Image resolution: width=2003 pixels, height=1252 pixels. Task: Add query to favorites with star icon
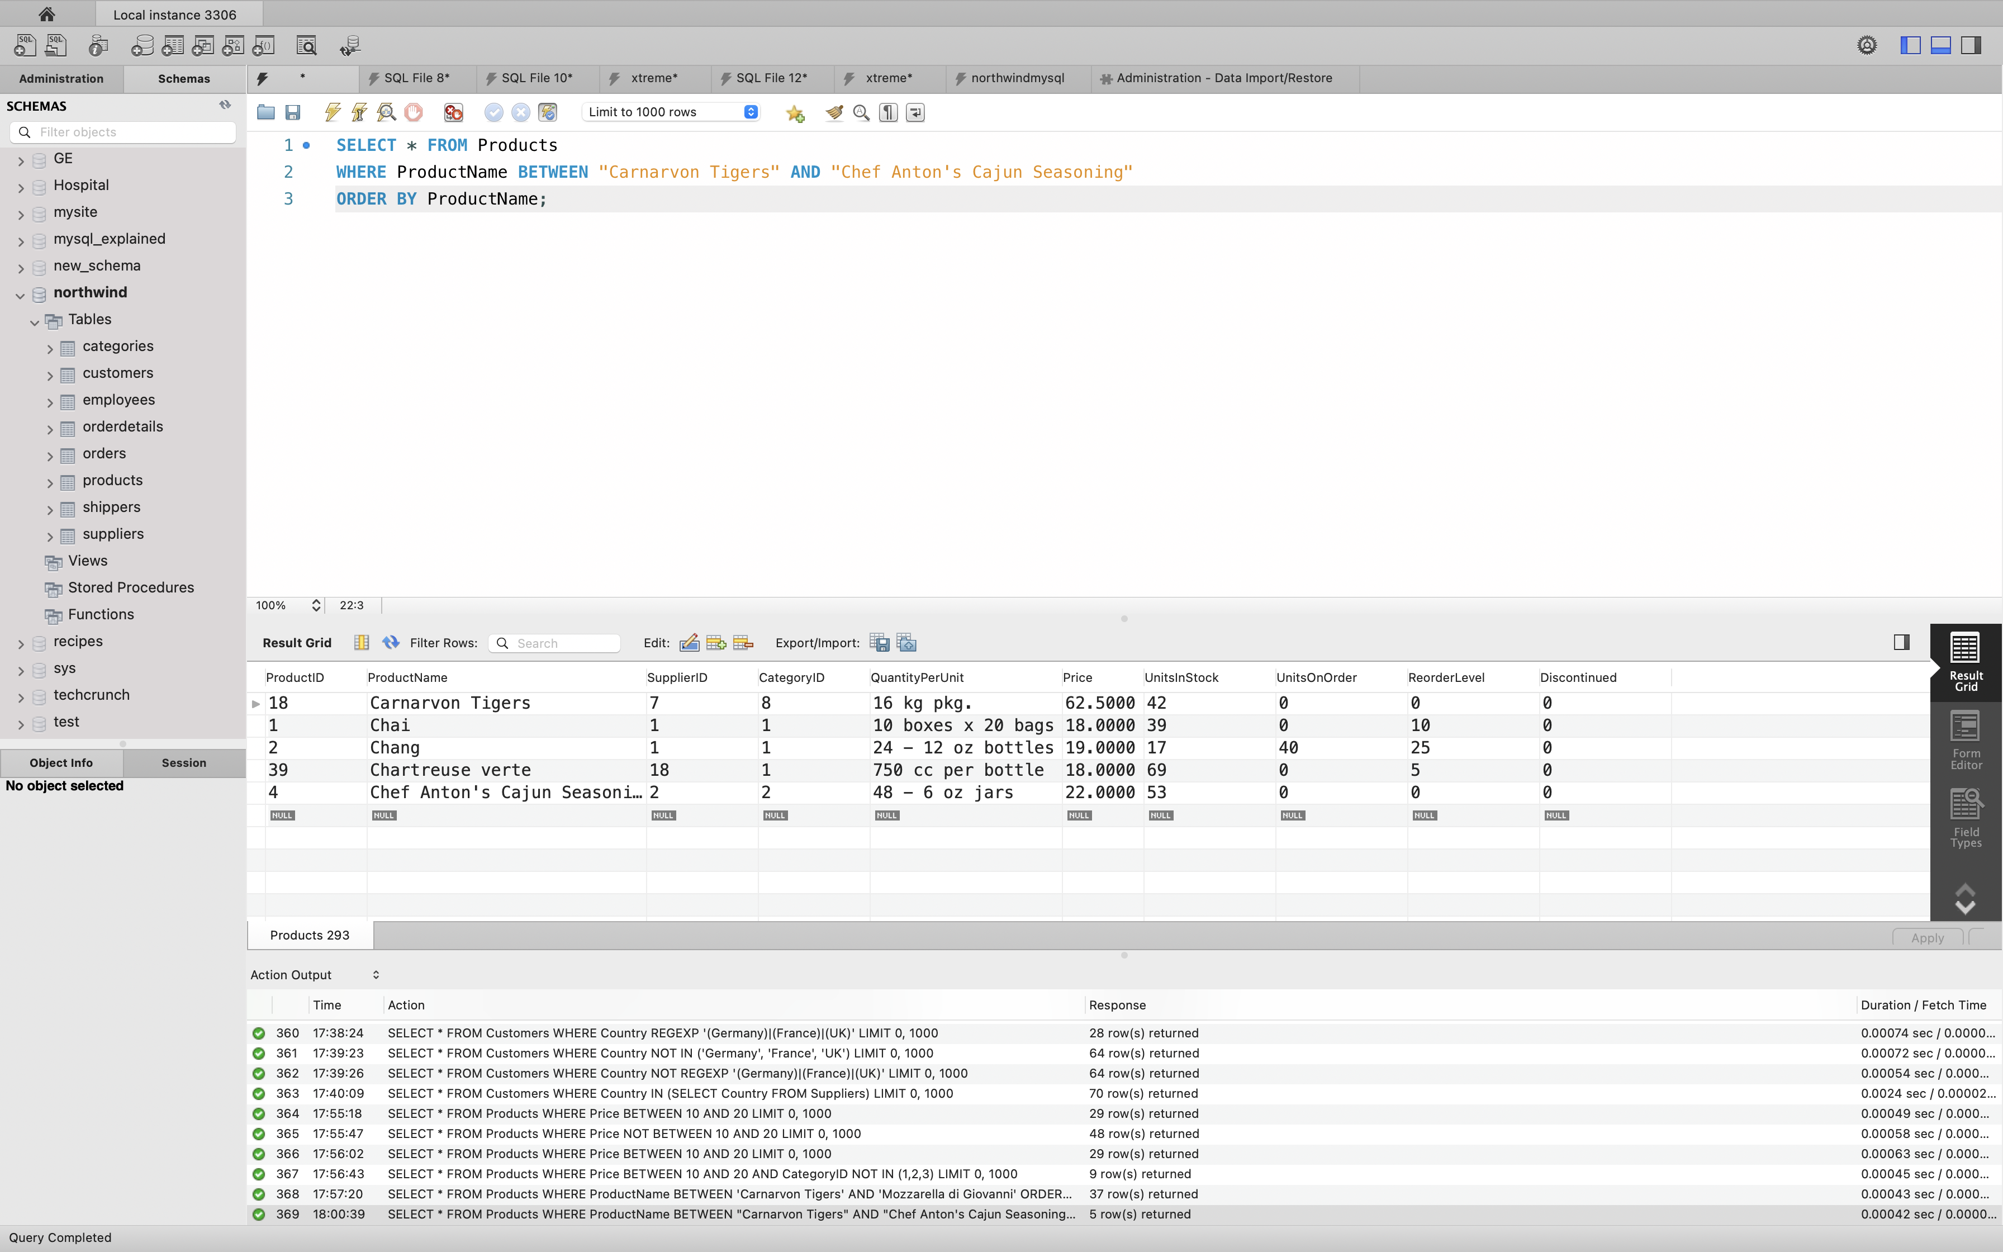pyautogui.click(x=795, y=112)
